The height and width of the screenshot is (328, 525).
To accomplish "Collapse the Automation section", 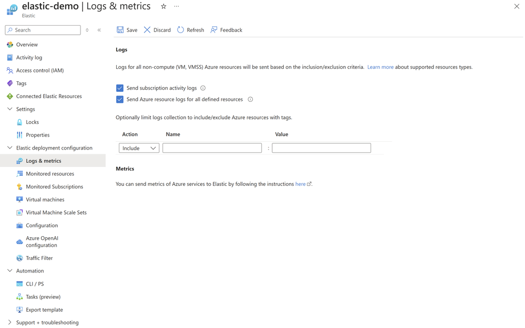I will (9, 271).
